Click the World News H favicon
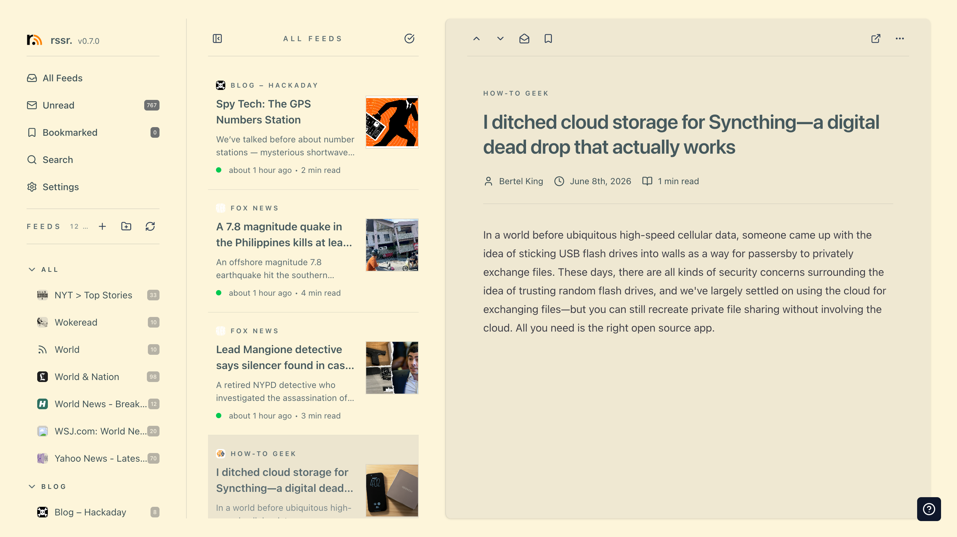 42,404
